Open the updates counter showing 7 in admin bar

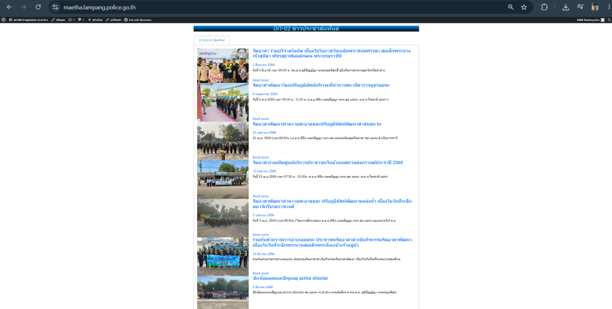(71, 20)
